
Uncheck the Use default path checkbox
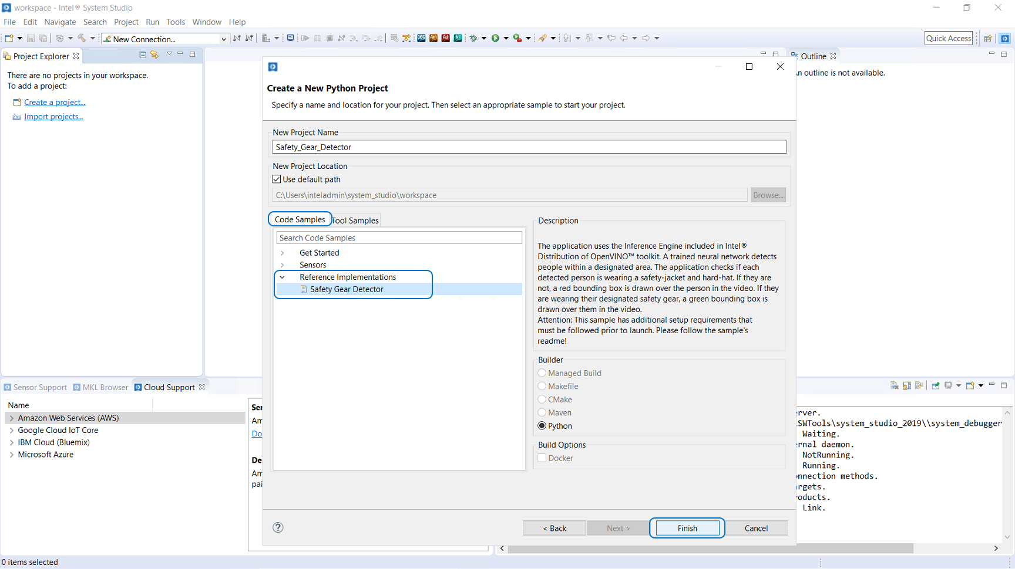point(277,179)
